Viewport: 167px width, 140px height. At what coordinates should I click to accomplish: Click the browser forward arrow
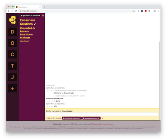pos(12,11)
